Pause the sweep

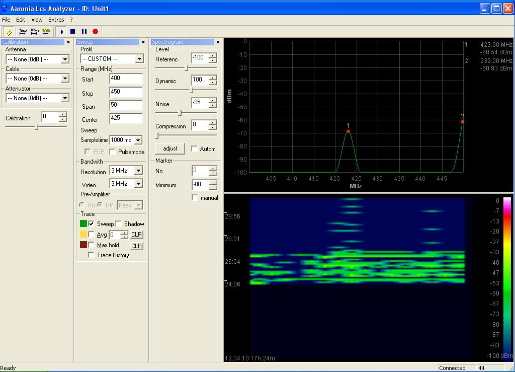[x=84, y=32]
